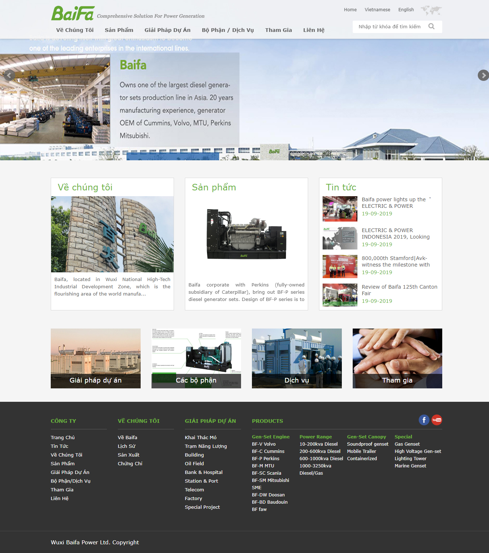Click 10-200kva Diesel power range
This screenshot has width=489, height=553.
click(319, 444)
